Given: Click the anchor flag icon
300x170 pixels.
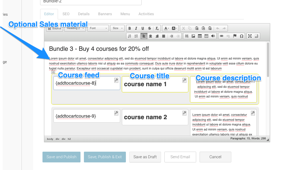Looking at the screenshot, I should tap(235, 36).
